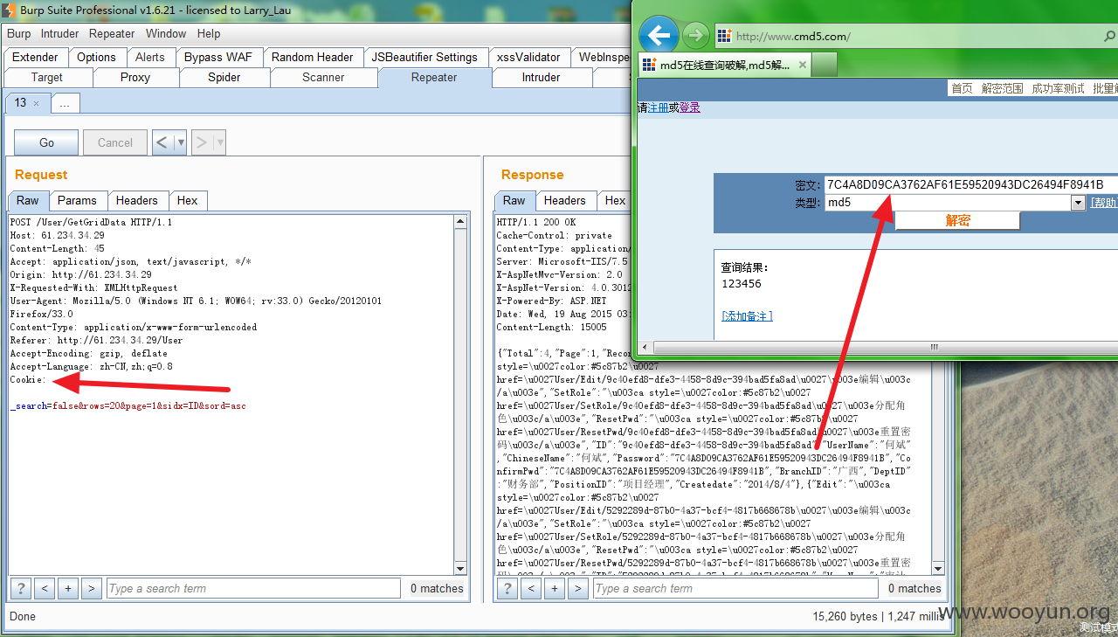
Task: Switch to the Alerts tab
Action: click(149, 57)
